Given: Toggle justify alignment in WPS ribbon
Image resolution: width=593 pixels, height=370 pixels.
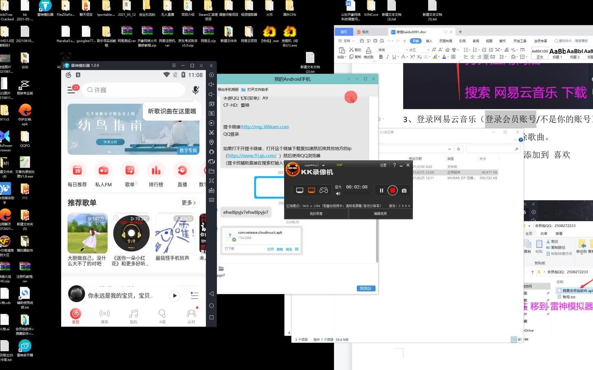Looking at the screenshot, I should click(x=486, y=57).
